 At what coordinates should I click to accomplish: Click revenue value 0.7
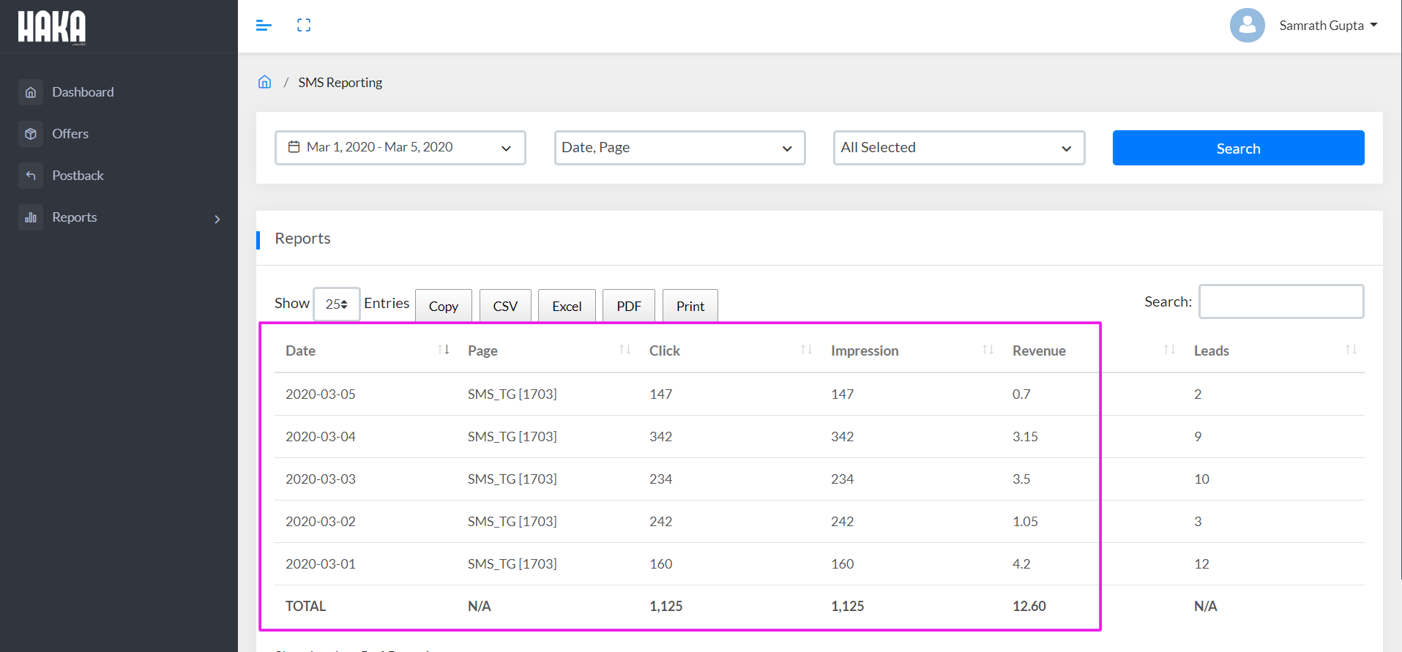coord(1021,394)
